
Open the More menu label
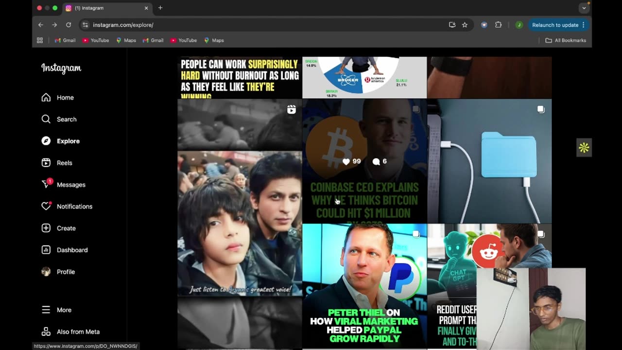64,310
